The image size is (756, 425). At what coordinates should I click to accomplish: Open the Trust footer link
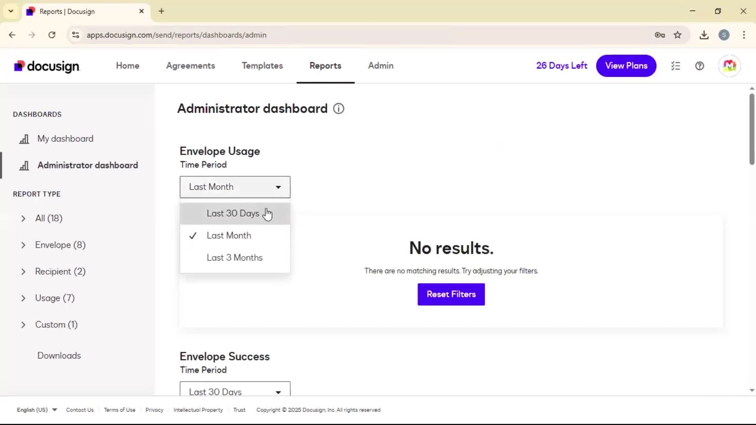[239, 410]
